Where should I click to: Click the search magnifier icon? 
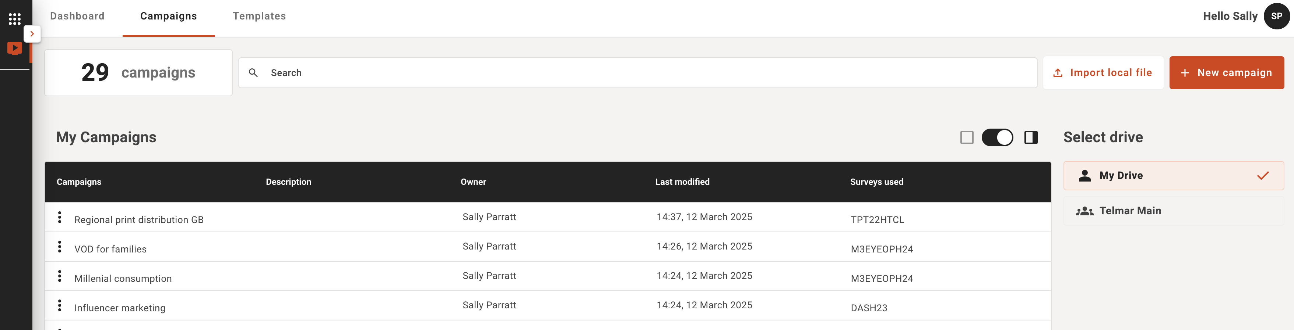tap(253, 73)
